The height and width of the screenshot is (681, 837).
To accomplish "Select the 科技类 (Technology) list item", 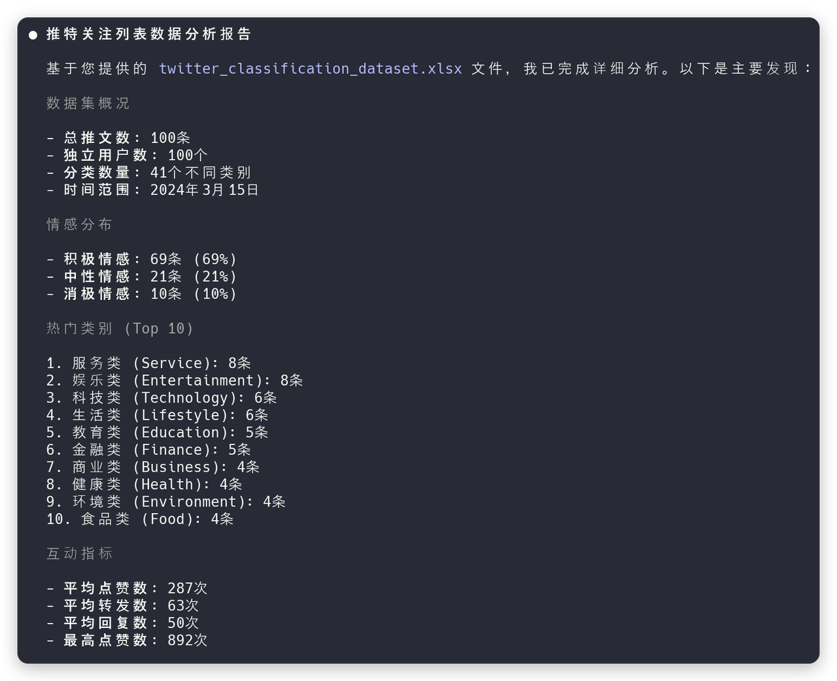I will (x=162, y=397).
